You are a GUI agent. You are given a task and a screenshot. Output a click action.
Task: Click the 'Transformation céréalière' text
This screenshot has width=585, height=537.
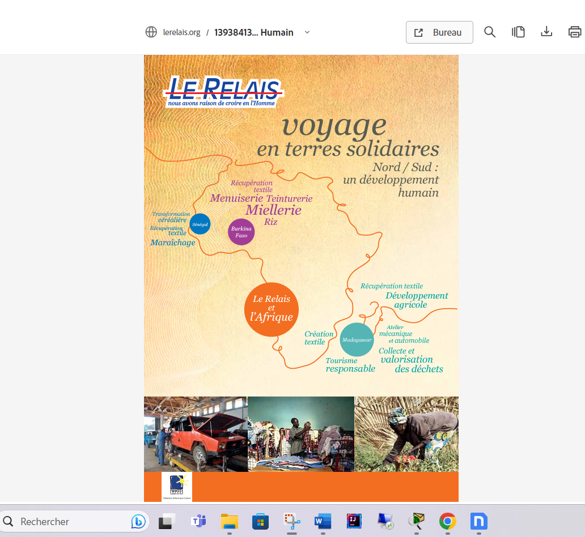[171, 216]
